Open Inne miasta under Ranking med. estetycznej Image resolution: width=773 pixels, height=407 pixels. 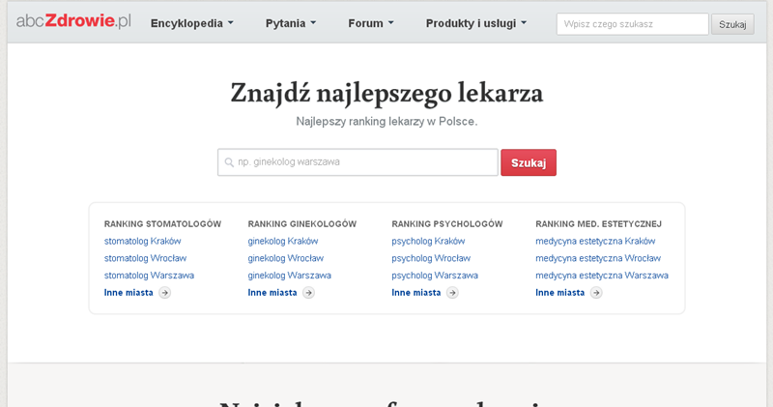560,293
